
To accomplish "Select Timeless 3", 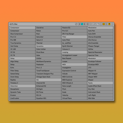I will pos(22,83).
